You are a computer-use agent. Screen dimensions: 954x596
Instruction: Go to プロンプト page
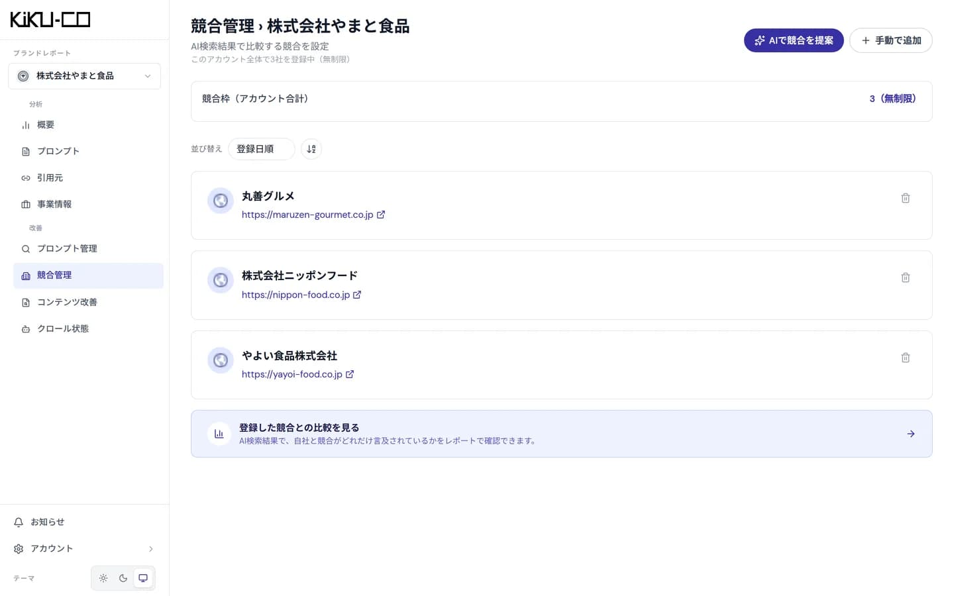coord(88,151)
